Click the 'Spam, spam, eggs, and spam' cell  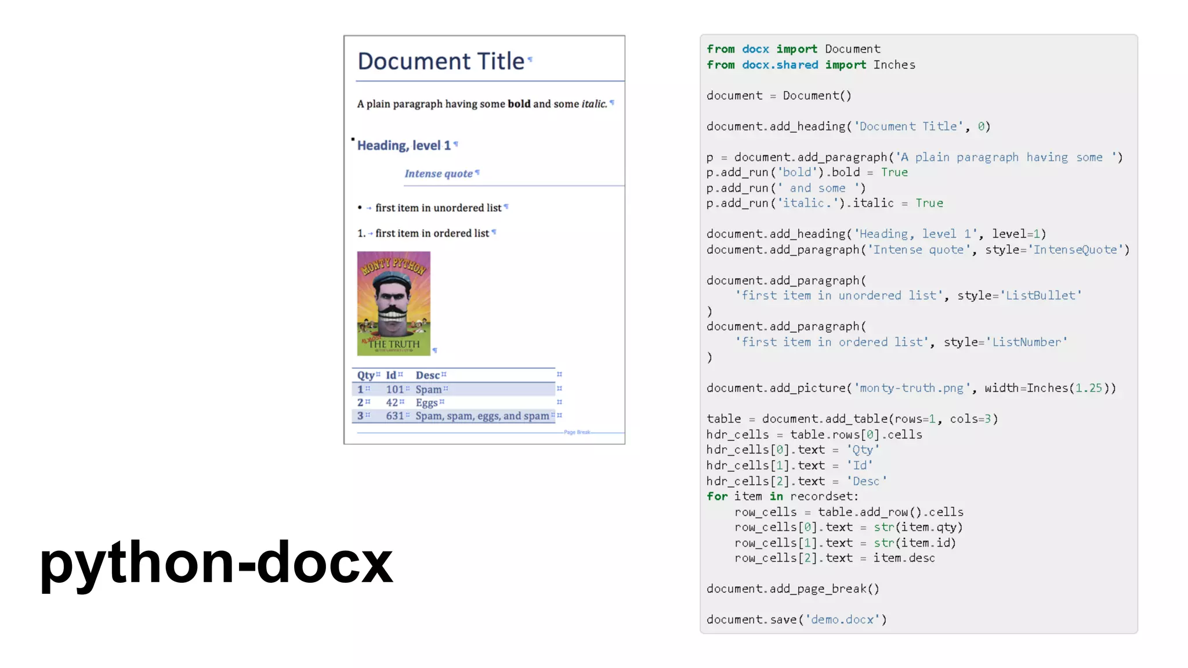[481, 416]
